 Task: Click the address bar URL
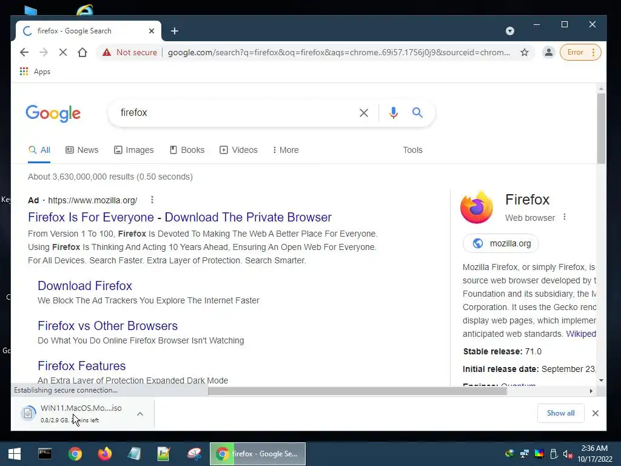pos(339,52)
